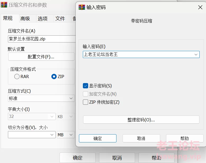This screenshot has width=206, height=163.
Task: Click the 压缩文件格式 group label
Action: coord(23,69)
